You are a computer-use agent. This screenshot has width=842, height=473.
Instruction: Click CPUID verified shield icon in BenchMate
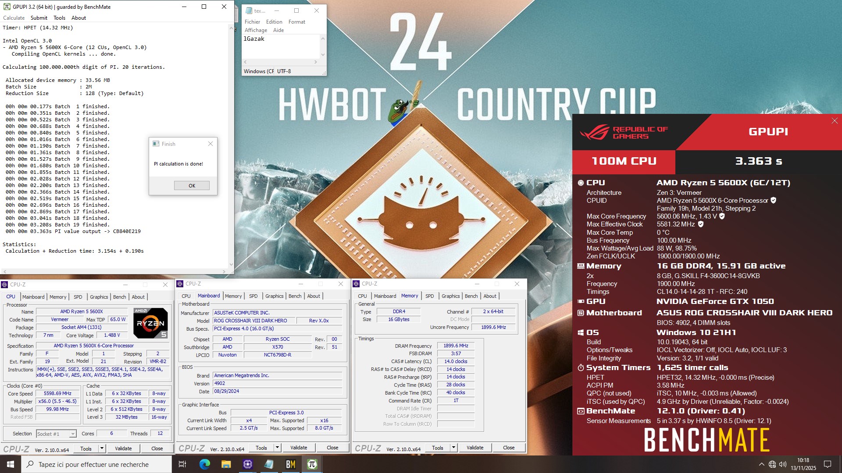(x=773, y=200)
